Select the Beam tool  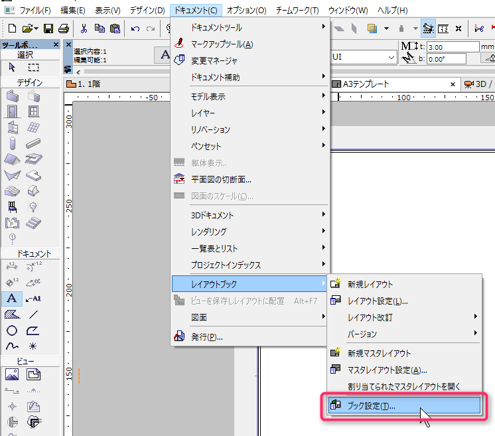point(33,143)
